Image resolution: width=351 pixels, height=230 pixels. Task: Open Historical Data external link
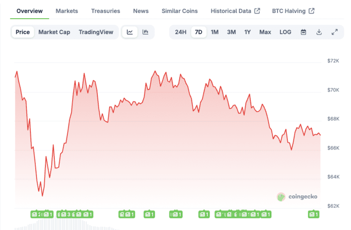point(235,11)
